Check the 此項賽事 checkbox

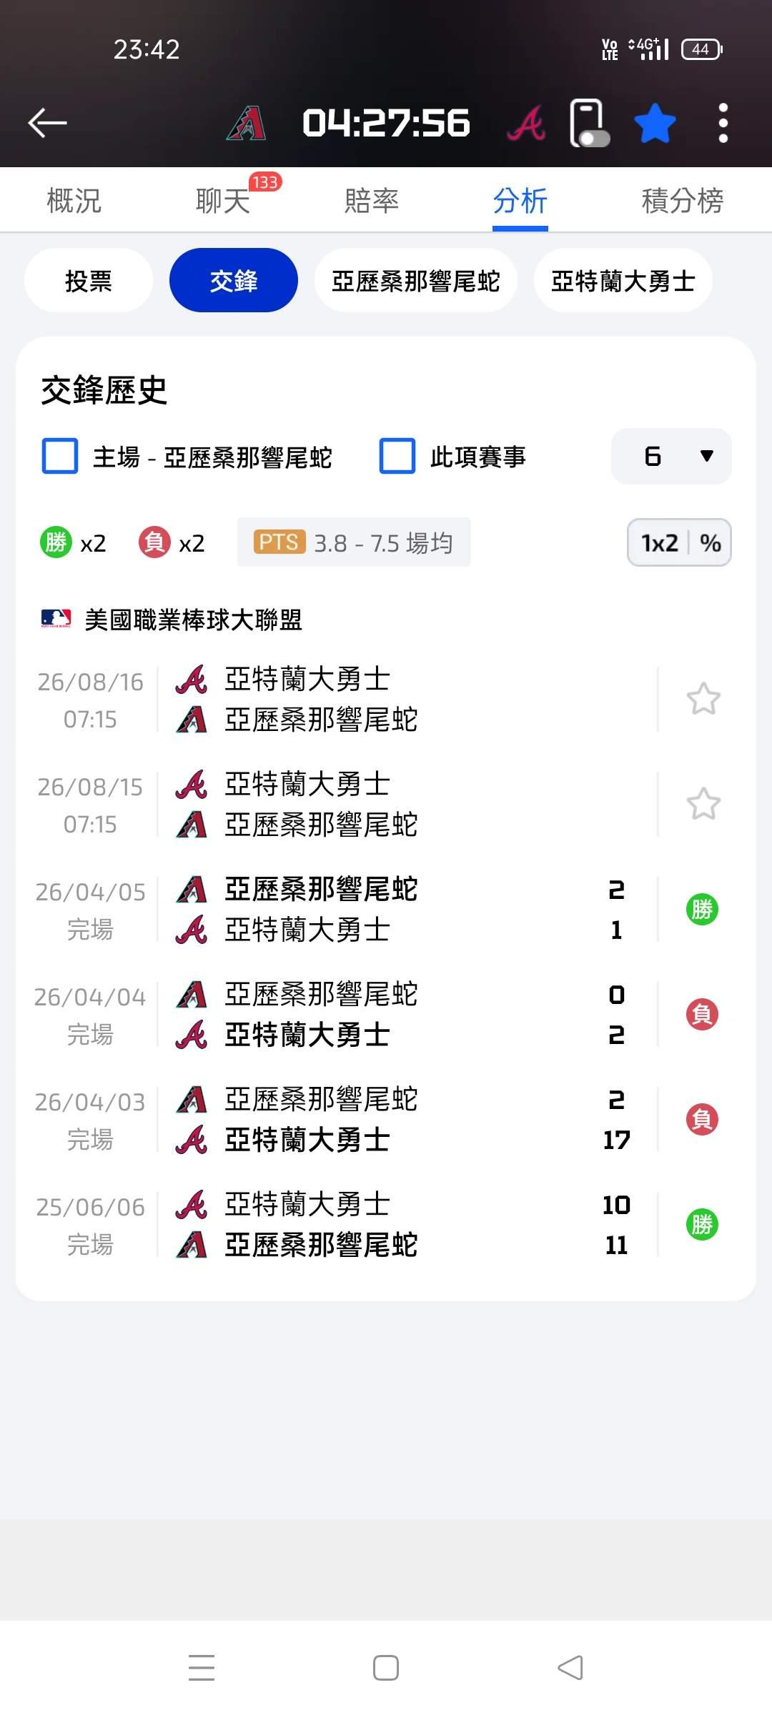(x=397, y=457)
